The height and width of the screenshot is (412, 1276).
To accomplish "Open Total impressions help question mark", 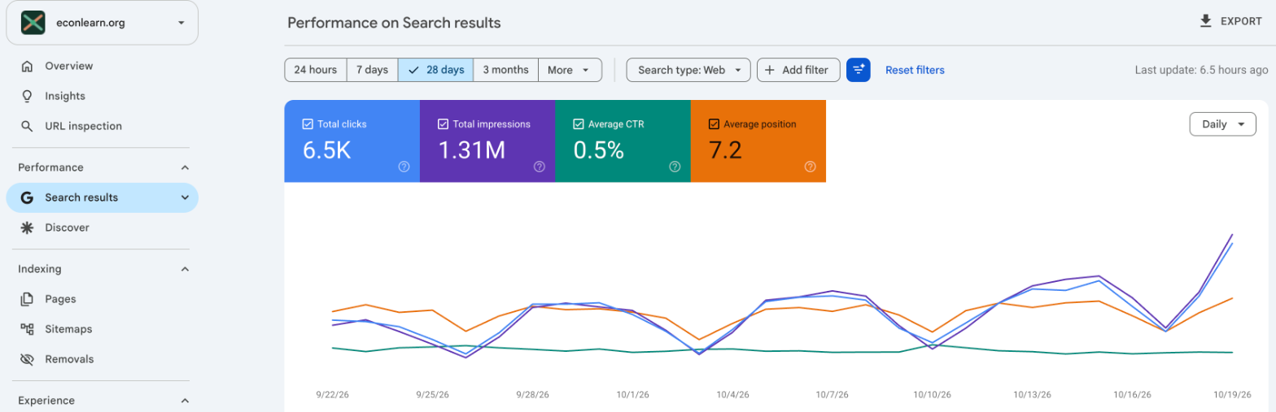I will click(x=539, y=167).
